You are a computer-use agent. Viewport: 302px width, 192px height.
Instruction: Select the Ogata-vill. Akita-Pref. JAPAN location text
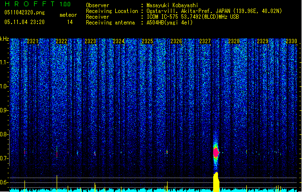(x=214, y=11)
